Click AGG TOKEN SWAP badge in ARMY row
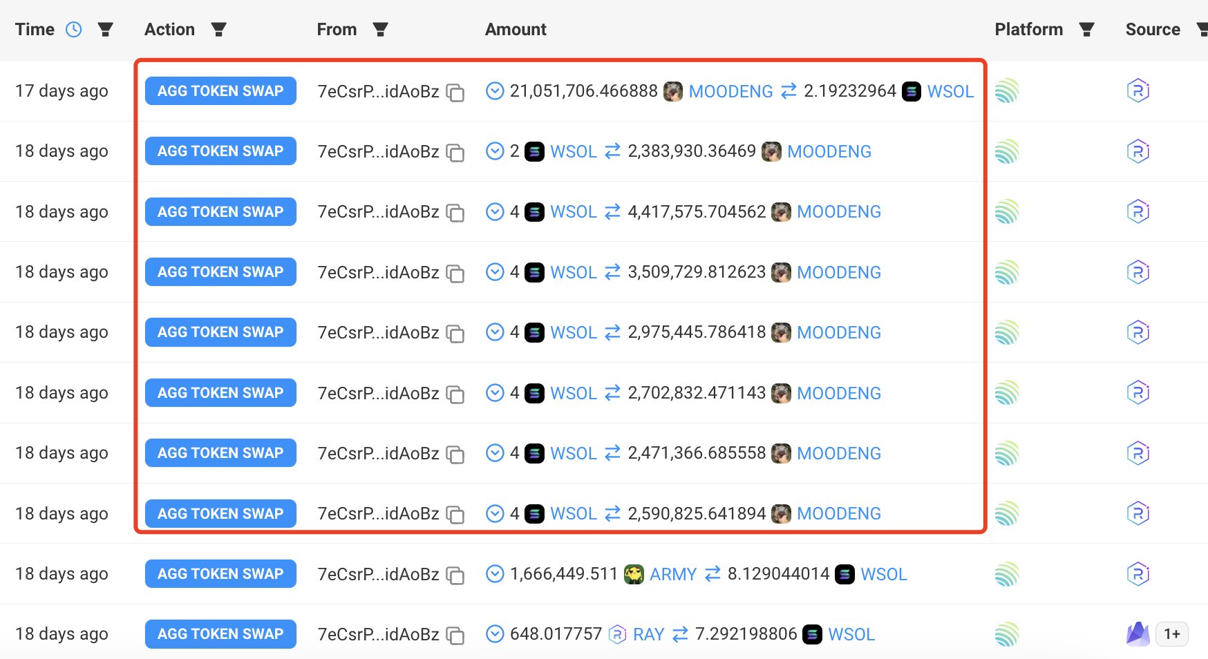The width and height of the screenshot is (1208, 659). (x=220, y=574)
